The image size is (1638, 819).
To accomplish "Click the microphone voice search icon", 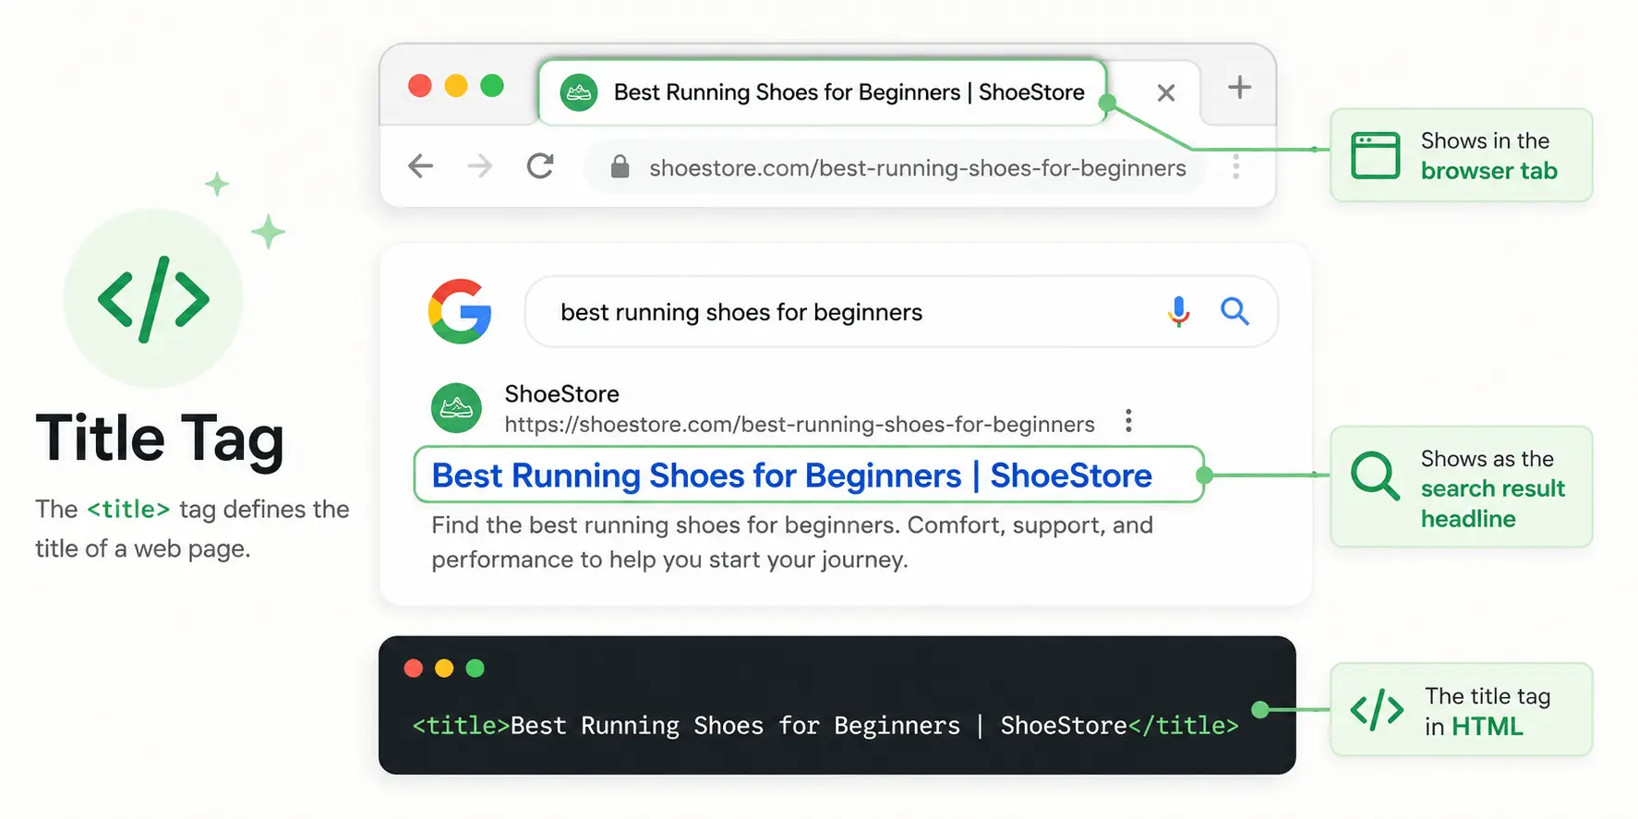I will coord(1179,312).
